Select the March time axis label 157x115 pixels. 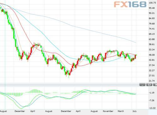pos(121,111)
